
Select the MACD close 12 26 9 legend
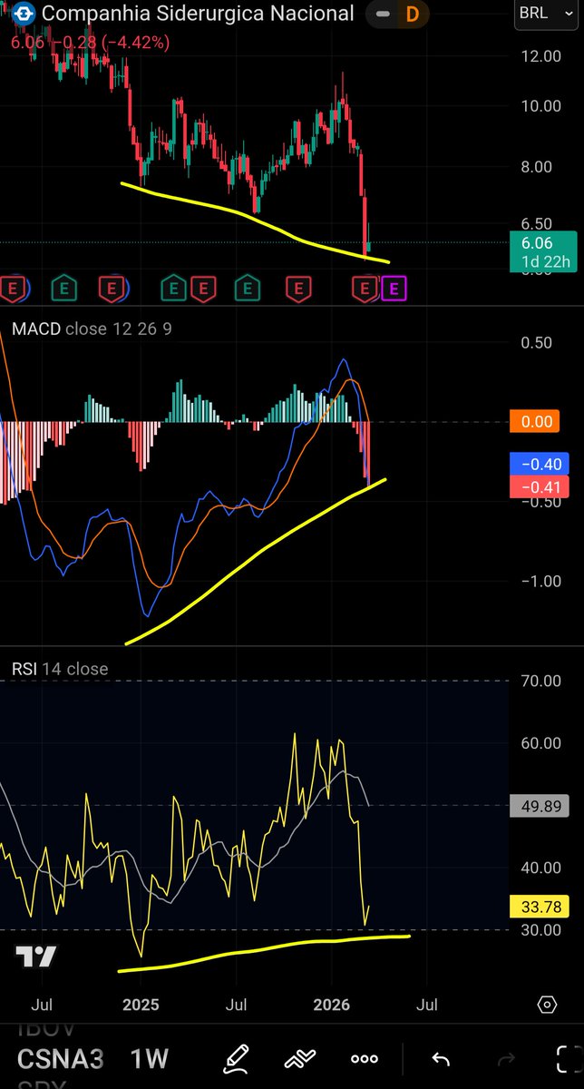(92, 329)
